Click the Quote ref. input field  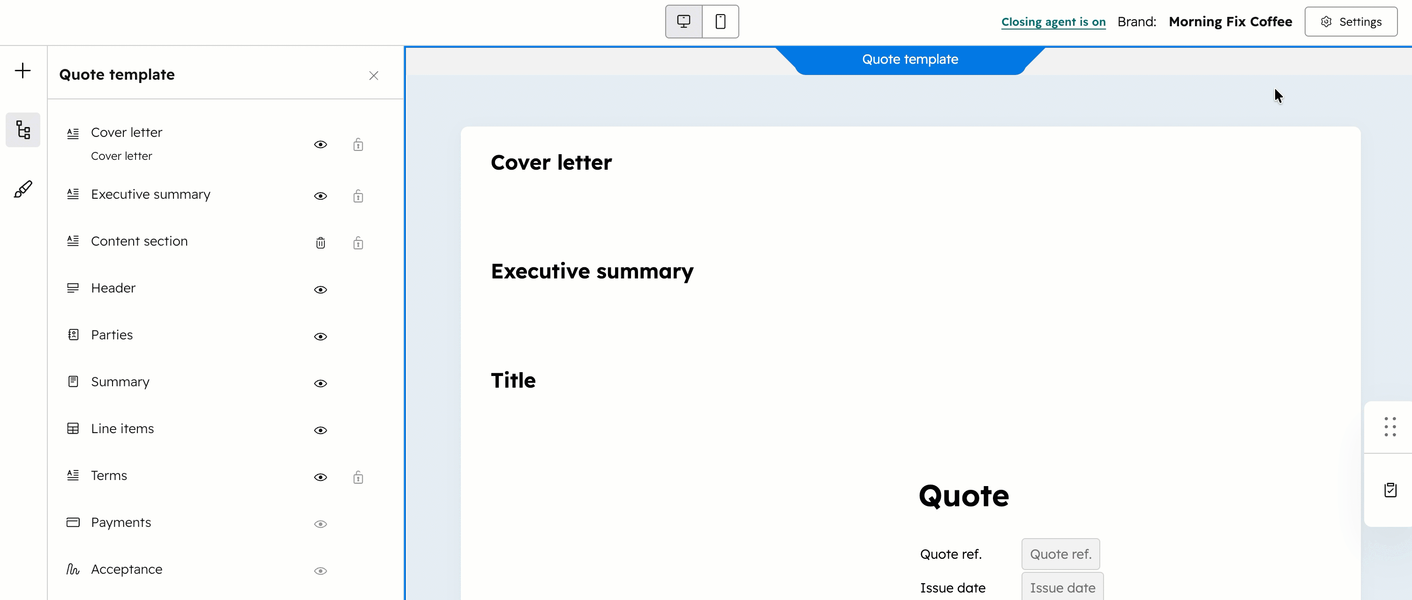point(1060,554)
